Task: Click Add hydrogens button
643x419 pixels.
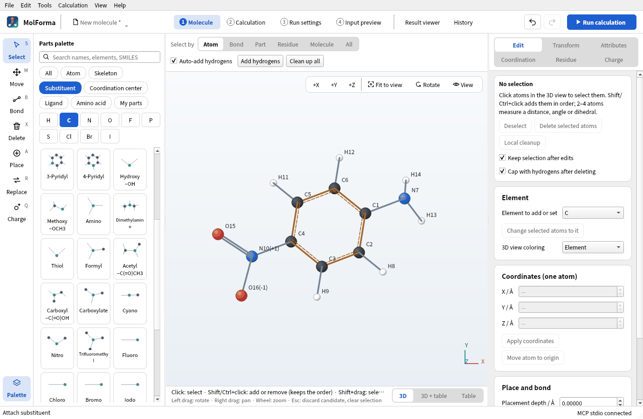Action: (260, 61)
